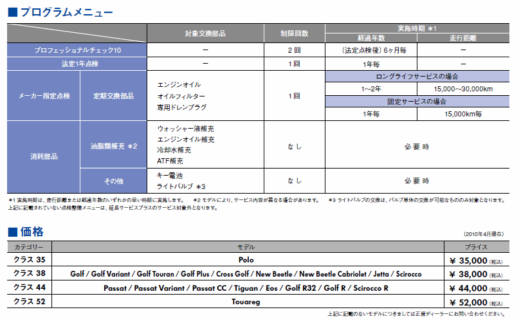Image resolution: width=521 pixels, height=321 pixels.
Task: Click the 2回 limit value
Action: pyautogui.click(x=295, y=50)
